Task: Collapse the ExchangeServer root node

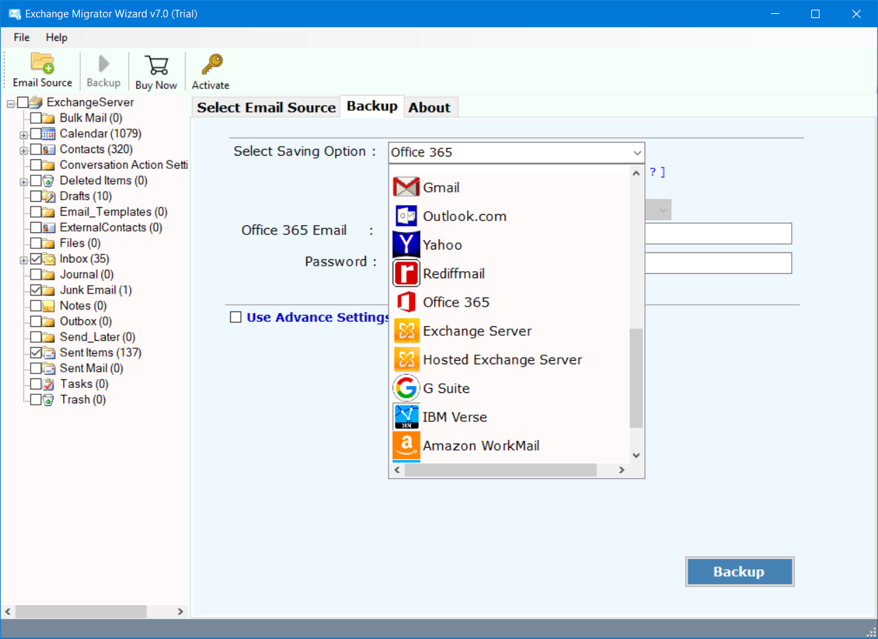Action: [10, 103]
